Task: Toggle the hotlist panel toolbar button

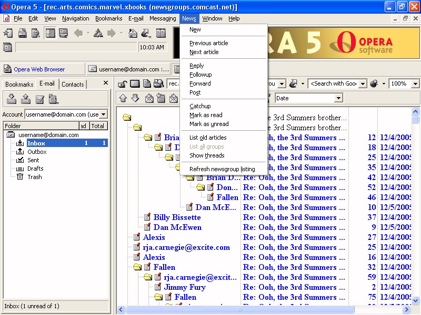Action: coord(50,33)
